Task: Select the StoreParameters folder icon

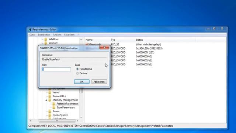Action: 54,108
